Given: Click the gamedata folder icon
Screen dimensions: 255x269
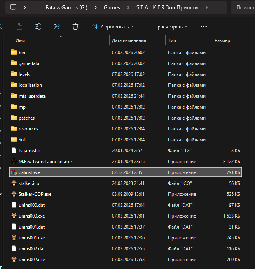Looking at the screenshot, I should click(14, 63).
